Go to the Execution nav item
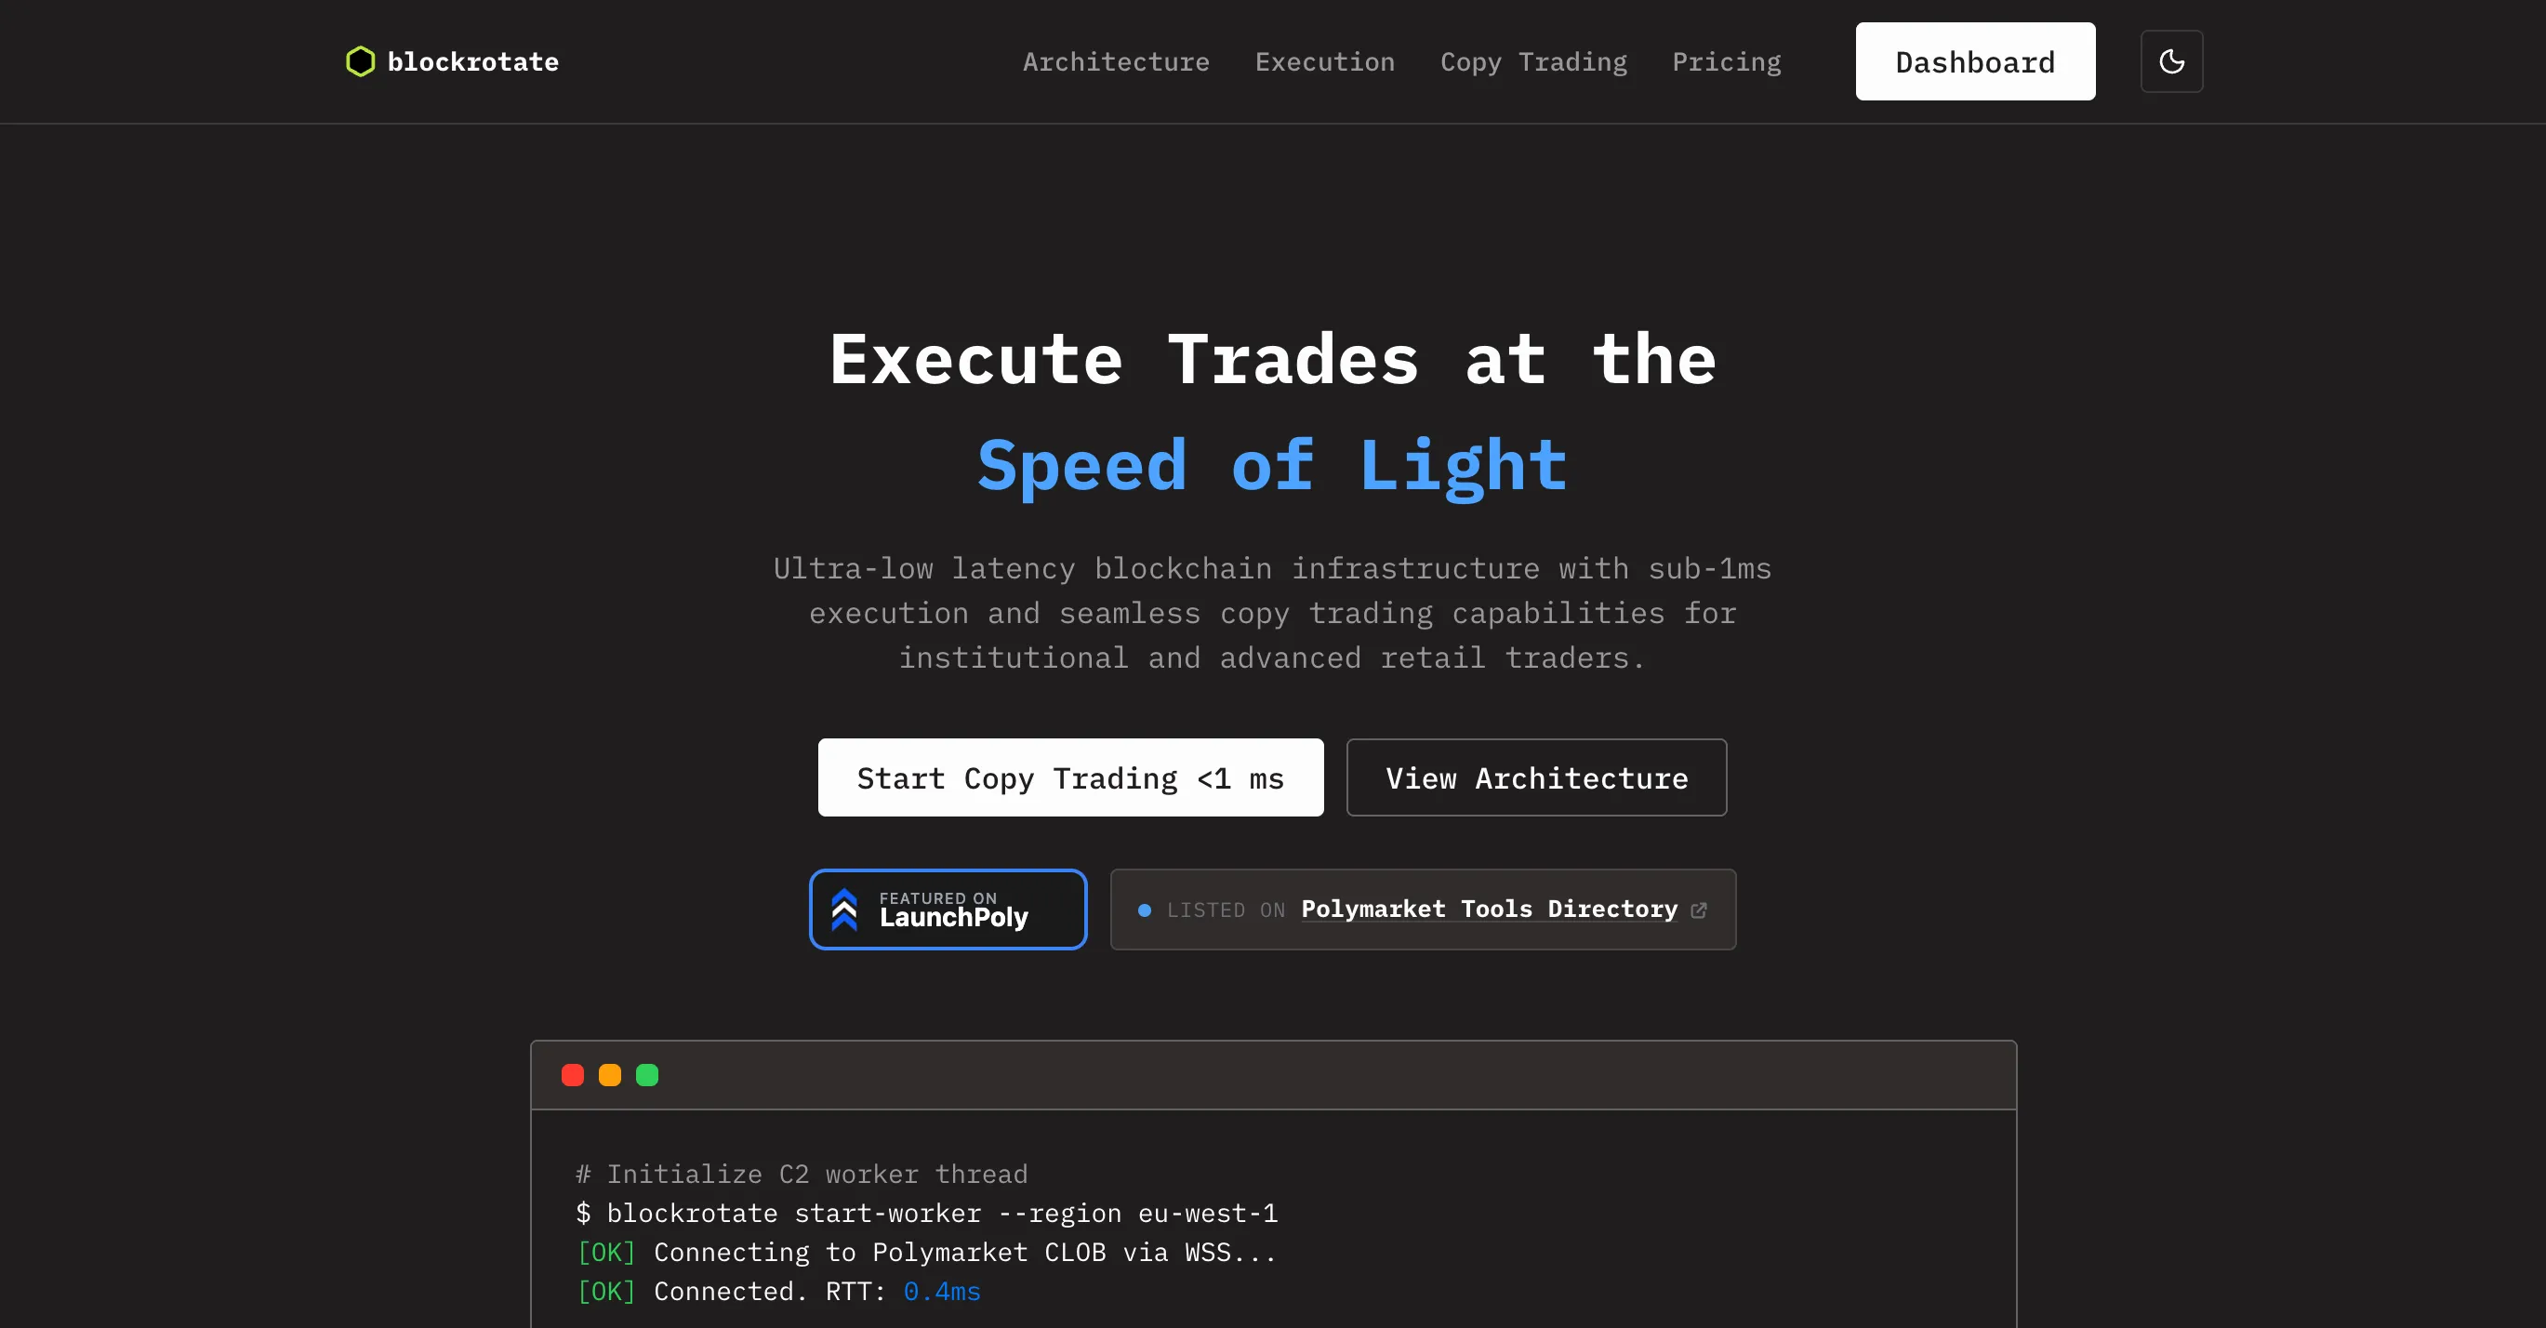The image size is (2546, 1328). point(1324,61)
